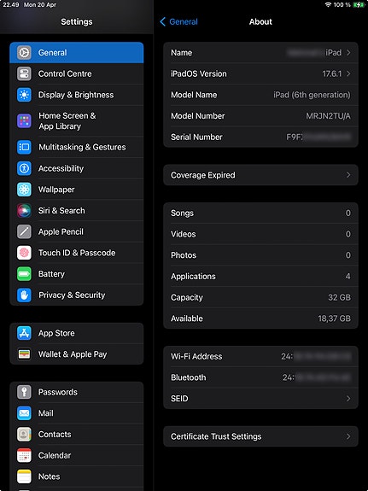The height and width of the screenshot is (491, 368).
Task: Expand the SEID row chevron
Action: [x=348, y=398]
